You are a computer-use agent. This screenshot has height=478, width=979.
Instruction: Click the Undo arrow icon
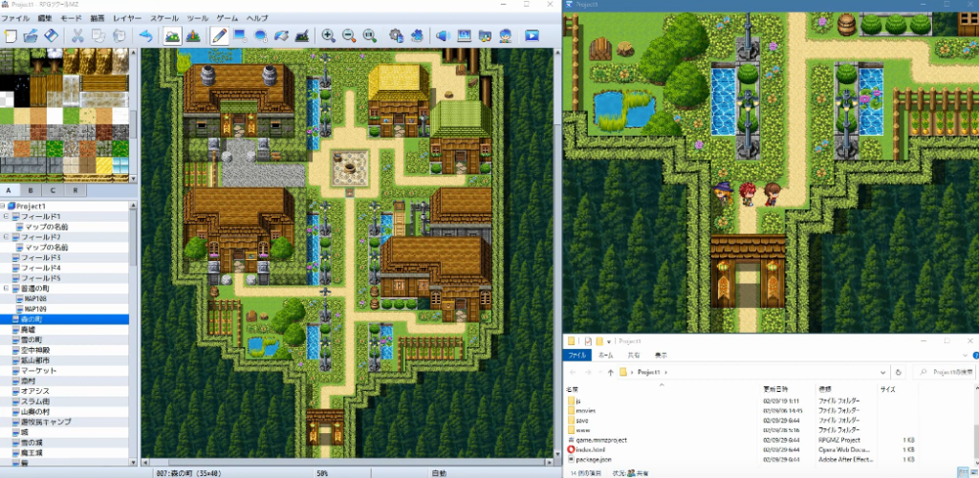click(x=145, y=36)
